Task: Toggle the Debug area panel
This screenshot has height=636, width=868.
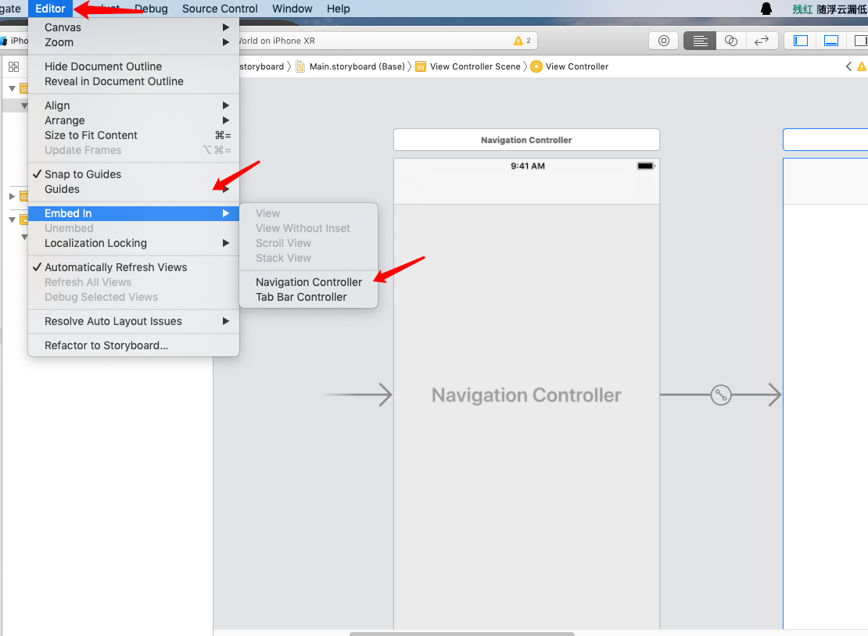Action: (831, 41)
